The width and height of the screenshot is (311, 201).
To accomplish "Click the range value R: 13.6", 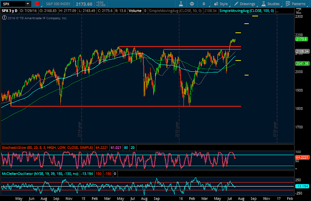I will (x=121, y=11).
